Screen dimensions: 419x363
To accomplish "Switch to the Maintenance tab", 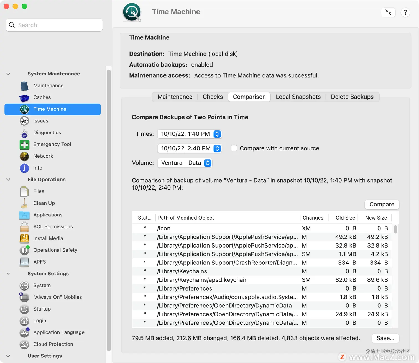I will click(x=175, y=97).
